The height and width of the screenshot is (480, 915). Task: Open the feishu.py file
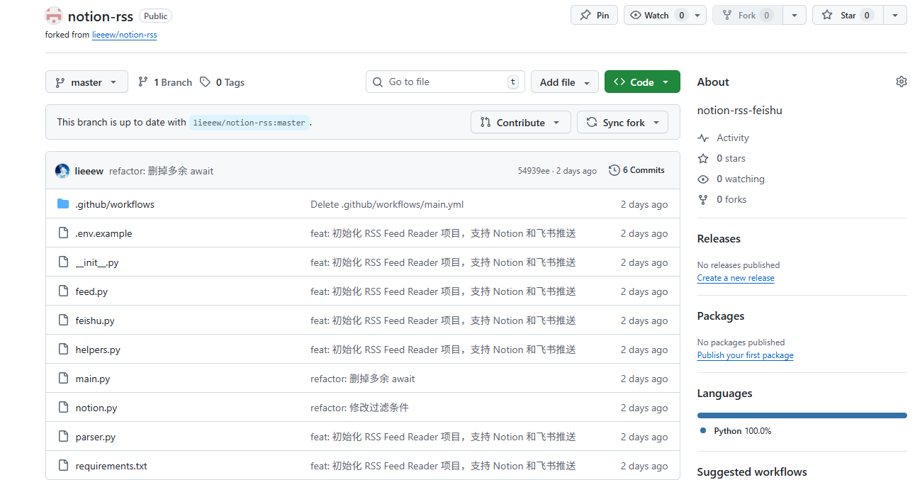tap(95, 320)
